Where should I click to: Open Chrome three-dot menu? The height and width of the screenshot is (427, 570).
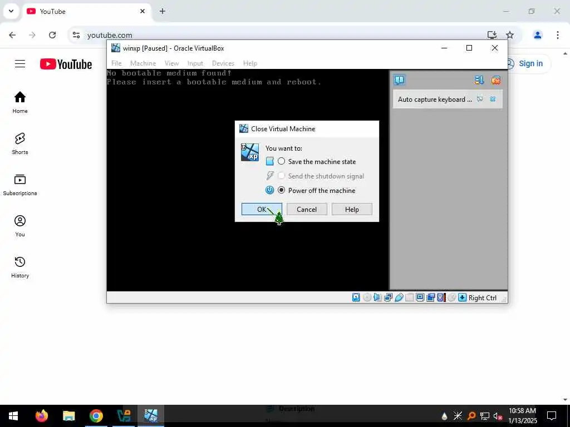click(x=558, y=35)
